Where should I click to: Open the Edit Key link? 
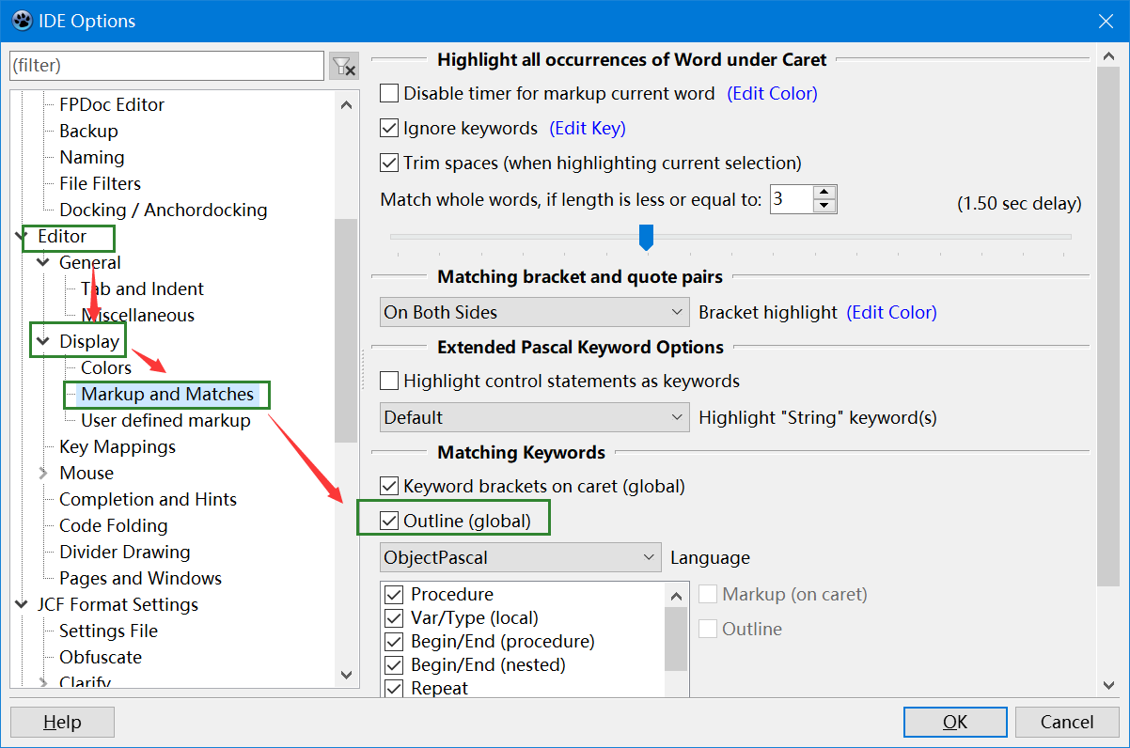click(587, 128)
